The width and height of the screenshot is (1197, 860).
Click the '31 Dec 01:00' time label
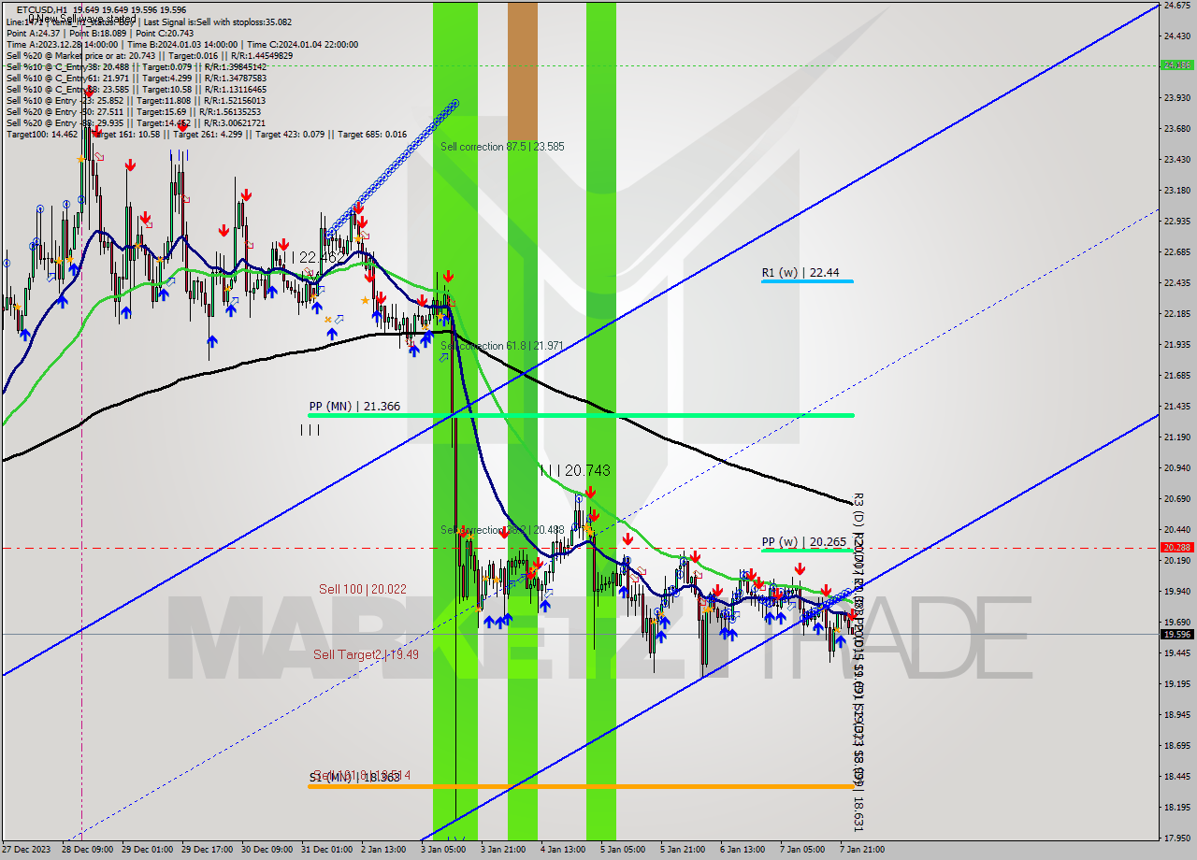(327, 850)
